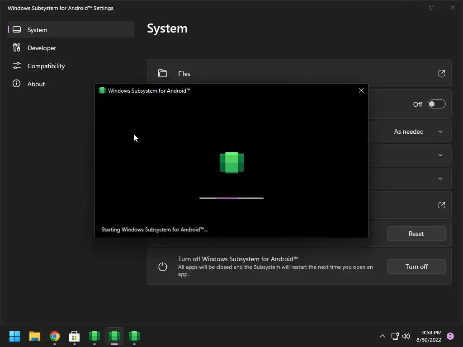This screenshot has height=347, width=463.
Task: Click the volume speaker tray icon
Action: pyautogui.click(x=406, y=336)
